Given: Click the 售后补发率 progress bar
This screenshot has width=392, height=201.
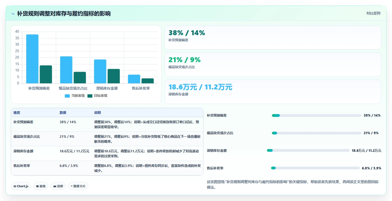Looking at the screenshot, I should pos(315,168).
